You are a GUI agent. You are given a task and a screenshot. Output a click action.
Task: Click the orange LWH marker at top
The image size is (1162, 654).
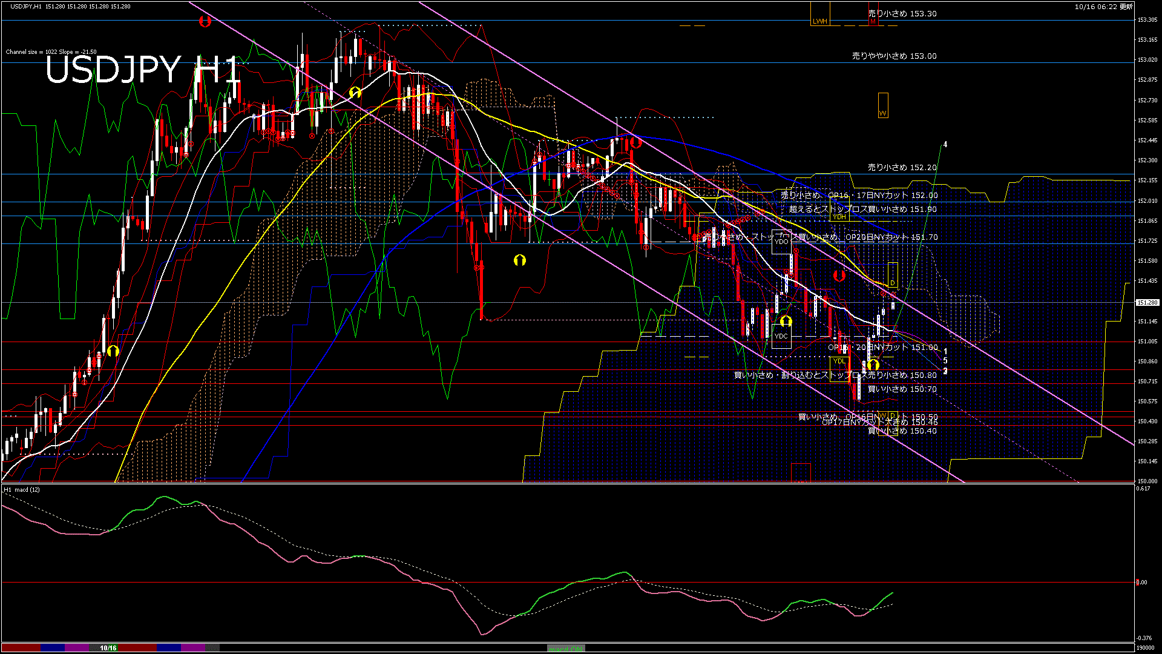click(819, 21)
